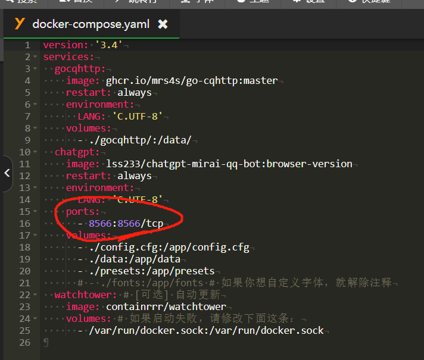Fold the ports block at line 15

click(35, 211)
